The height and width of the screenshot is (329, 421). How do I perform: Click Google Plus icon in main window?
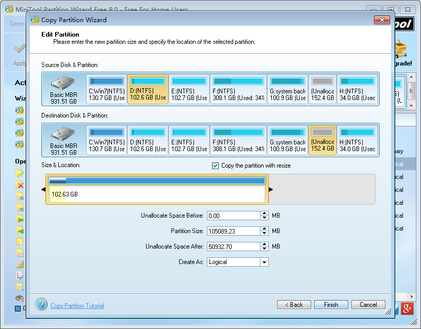(x=407, y=308)
